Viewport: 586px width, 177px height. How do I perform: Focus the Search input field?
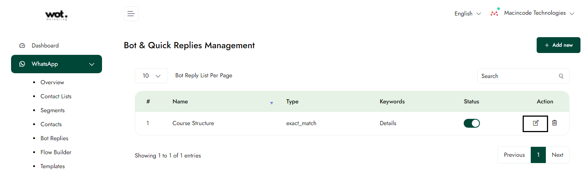point(517,76)
